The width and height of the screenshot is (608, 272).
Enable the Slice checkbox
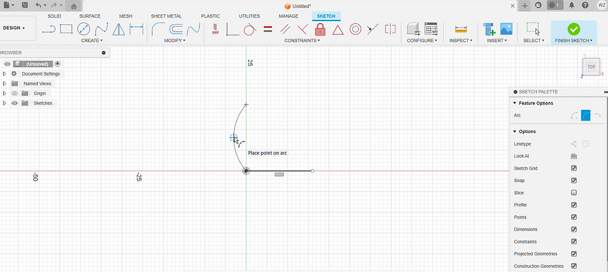[574, 193]
